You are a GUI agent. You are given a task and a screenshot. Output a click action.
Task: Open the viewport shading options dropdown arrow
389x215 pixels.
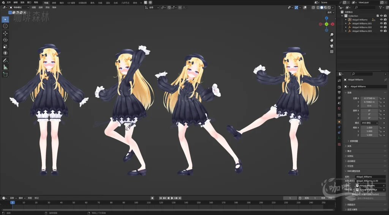pyautogui.click(x=333, y=8)
